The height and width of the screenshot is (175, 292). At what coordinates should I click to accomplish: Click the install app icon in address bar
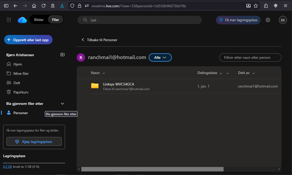pyautogui.click(x=248, y=6)
